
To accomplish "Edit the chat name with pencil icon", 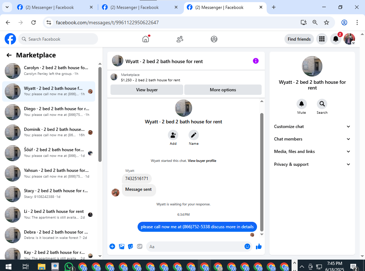I will pyautogui.click(x=194, y=135).
